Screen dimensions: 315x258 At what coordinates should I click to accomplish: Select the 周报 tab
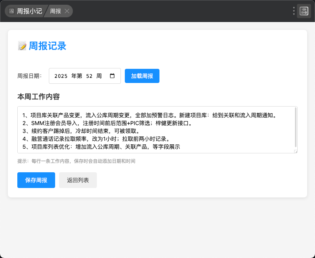[55, 11]
